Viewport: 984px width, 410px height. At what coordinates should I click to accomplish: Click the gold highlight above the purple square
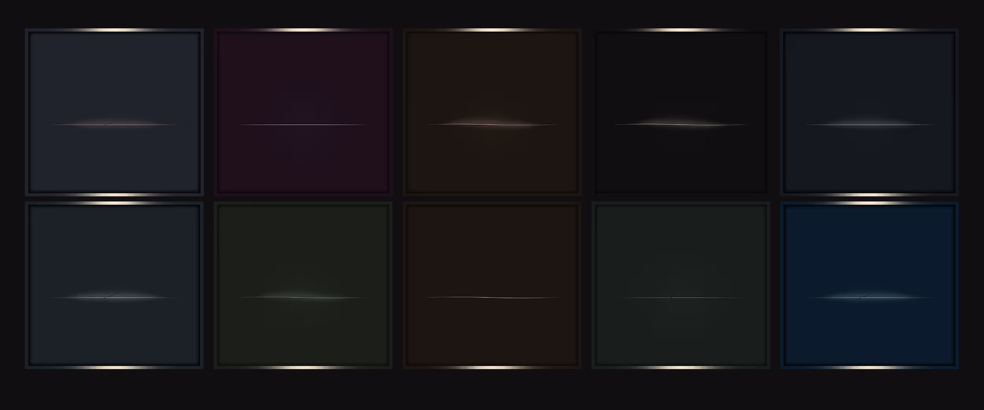303,30
